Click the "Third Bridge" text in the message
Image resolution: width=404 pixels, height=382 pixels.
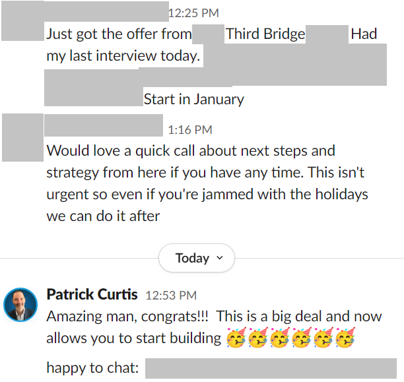point(265,34)
